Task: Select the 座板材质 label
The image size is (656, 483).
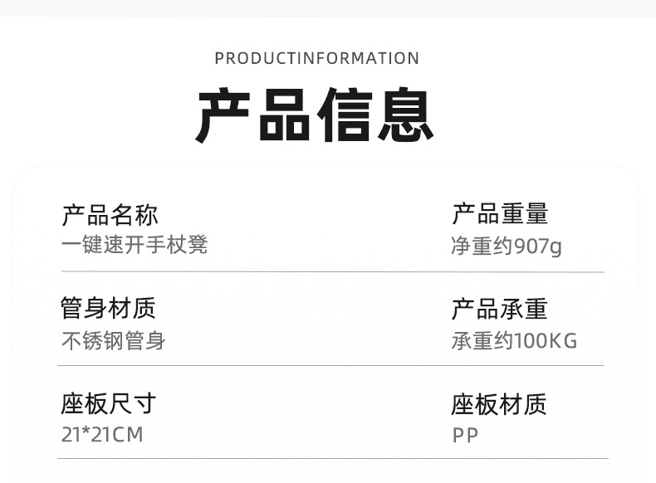Action: click(x=500, y=404)
